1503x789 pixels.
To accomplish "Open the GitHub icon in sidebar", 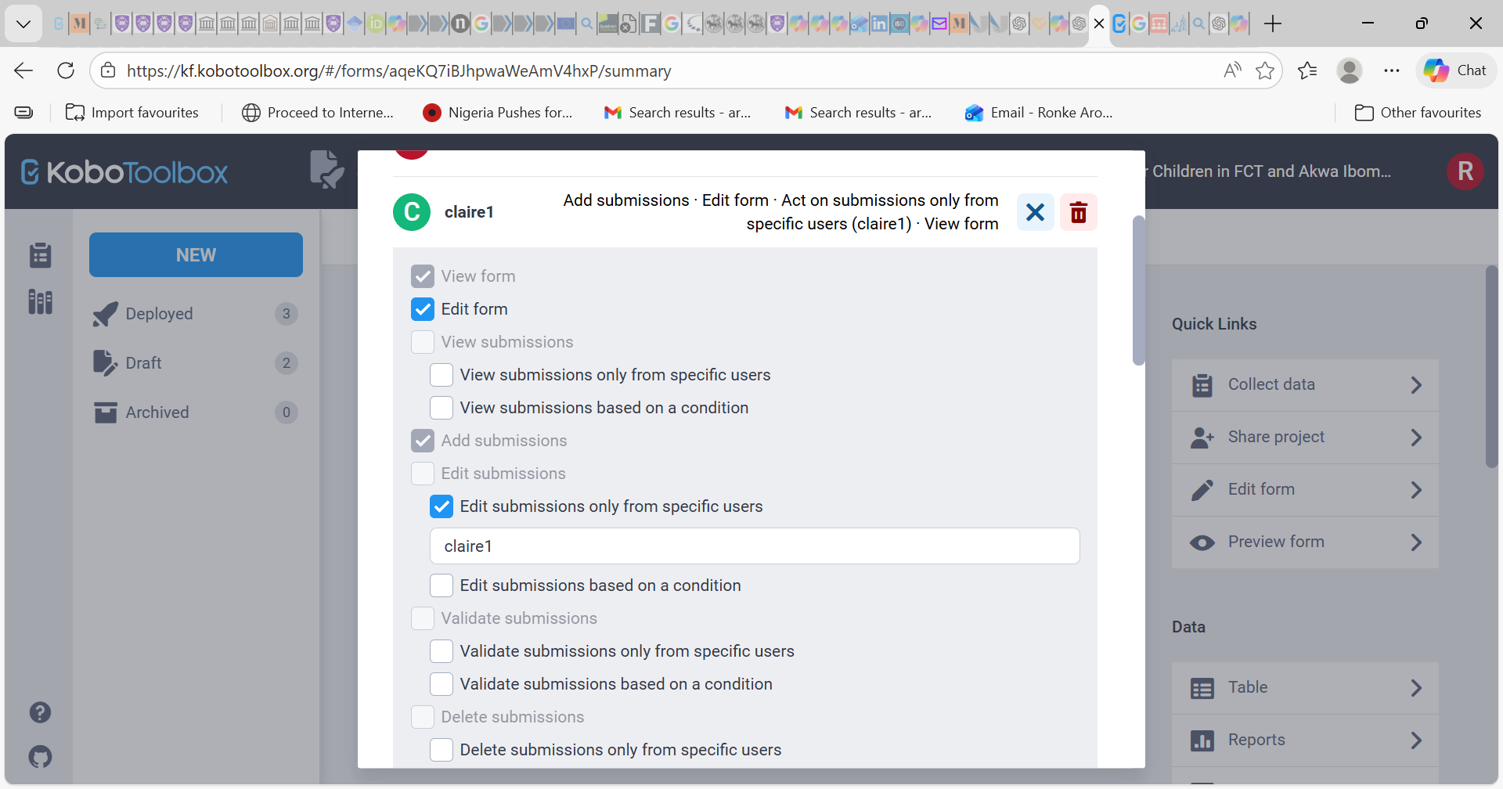I will [x=40, y=757].
